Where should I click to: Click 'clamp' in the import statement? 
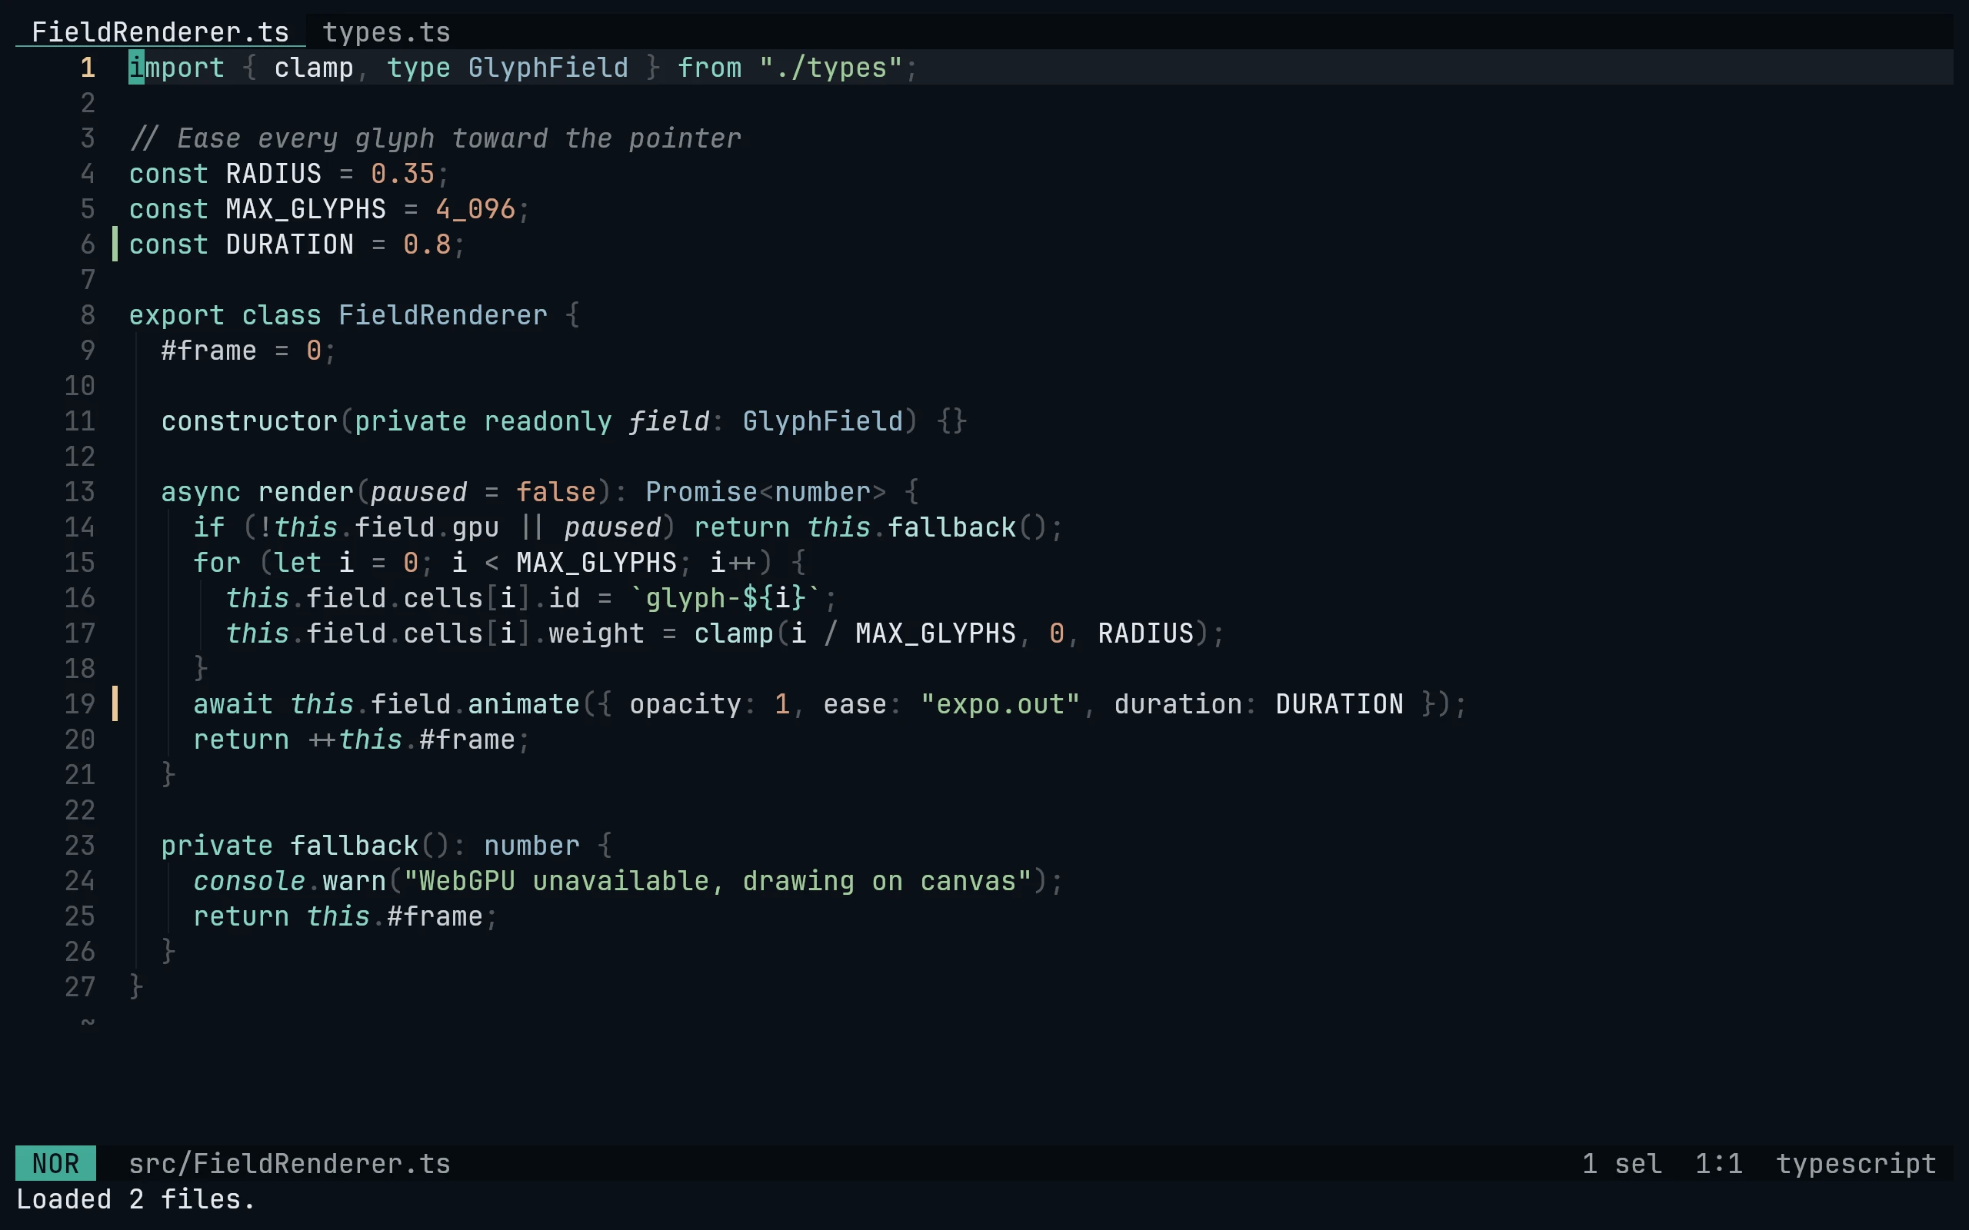314,68
